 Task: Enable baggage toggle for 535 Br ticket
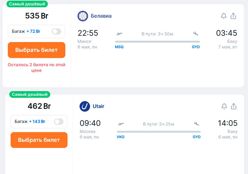pyautogui.click(x=56, y=31)
